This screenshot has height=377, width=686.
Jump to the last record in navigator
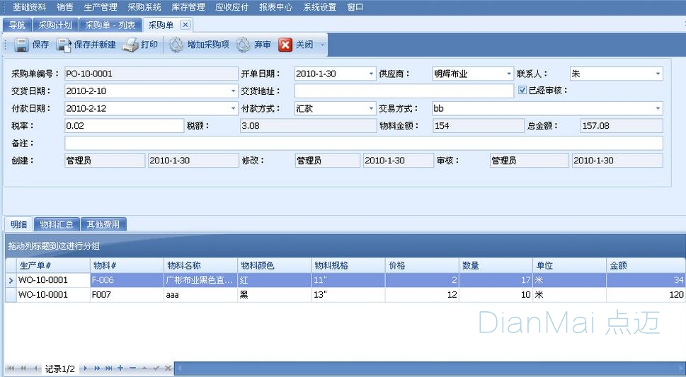coord(108,369)
